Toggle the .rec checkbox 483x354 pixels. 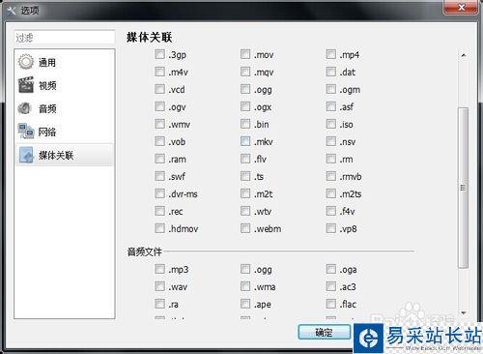coord(159,211)
